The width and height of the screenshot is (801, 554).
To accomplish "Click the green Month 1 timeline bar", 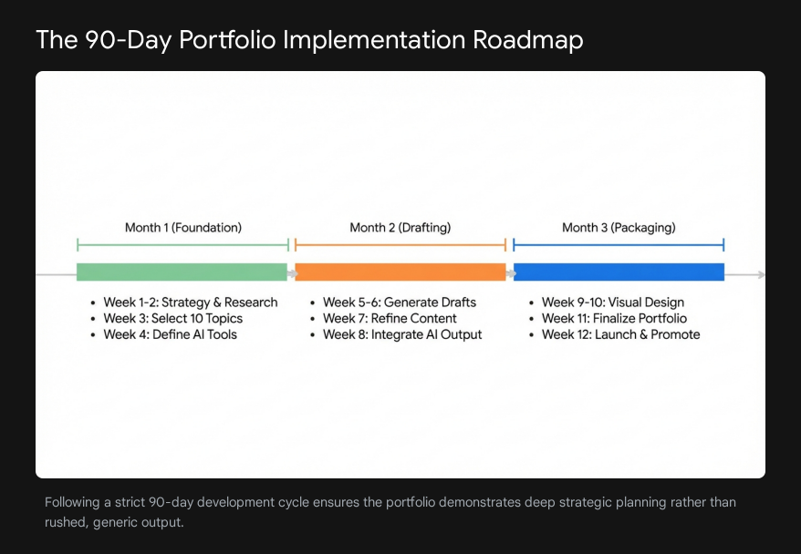I will [x=182, y=272].
